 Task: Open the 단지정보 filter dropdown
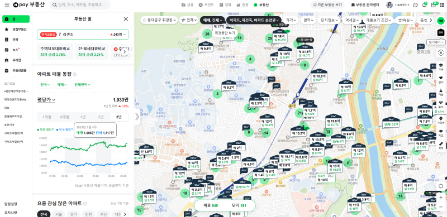329,20
